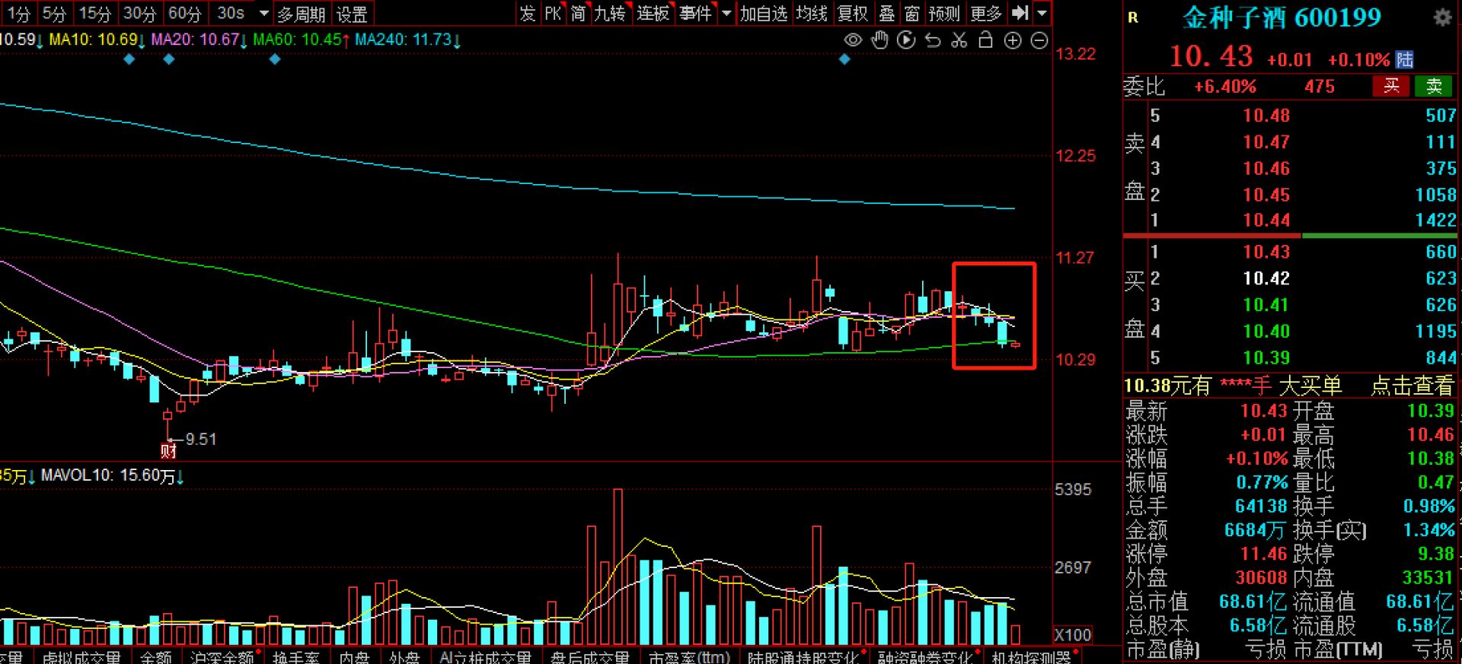This screenshot has width=1462, height=664.
Task: Expand the dropdown after 30s period
Action: 264,14
